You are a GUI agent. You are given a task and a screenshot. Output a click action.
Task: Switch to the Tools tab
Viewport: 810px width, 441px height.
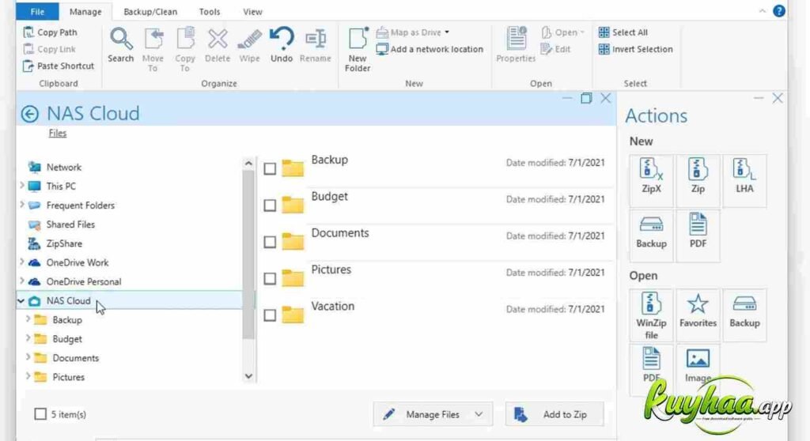(209, 11)
